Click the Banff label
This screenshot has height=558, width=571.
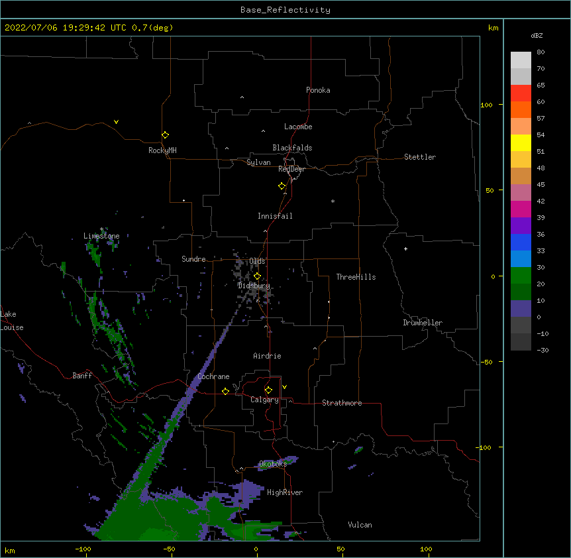pos(82,376)
